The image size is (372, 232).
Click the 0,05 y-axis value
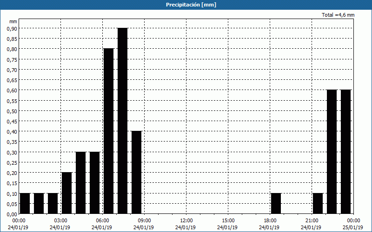tap(12, 204)
